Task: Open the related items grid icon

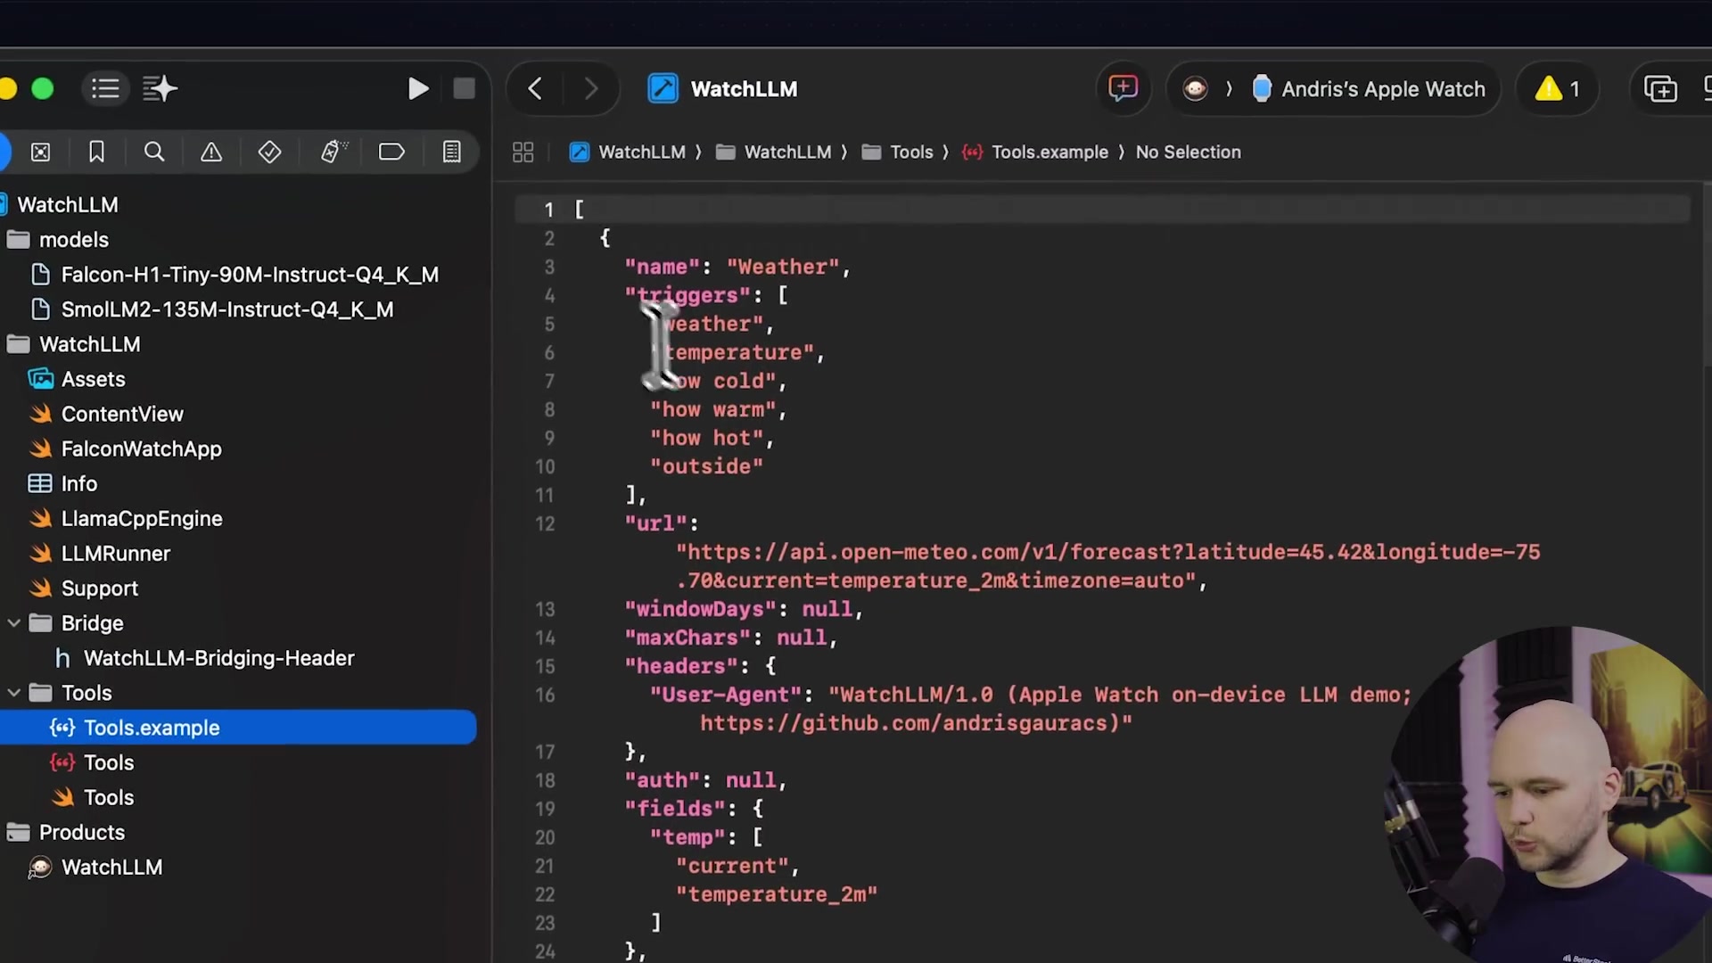Action: point(523,152)
